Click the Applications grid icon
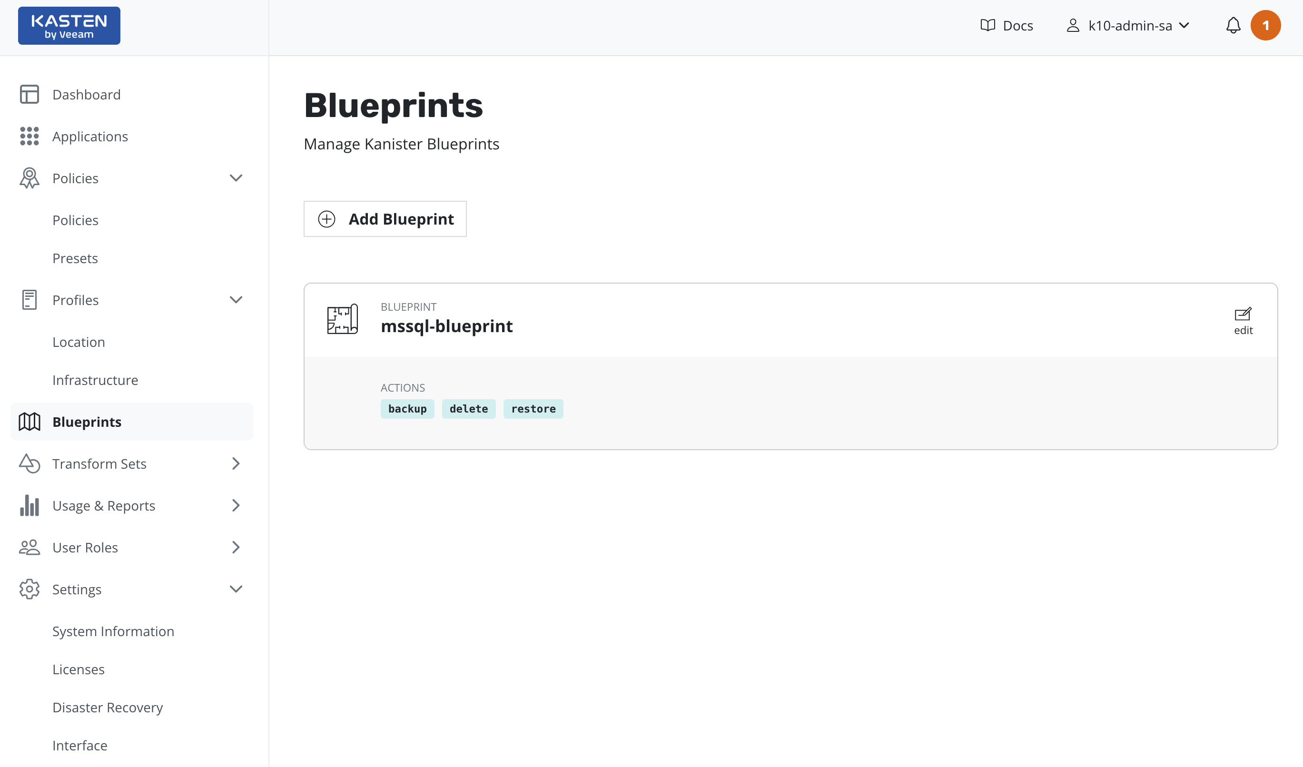 tap(30, 137)
